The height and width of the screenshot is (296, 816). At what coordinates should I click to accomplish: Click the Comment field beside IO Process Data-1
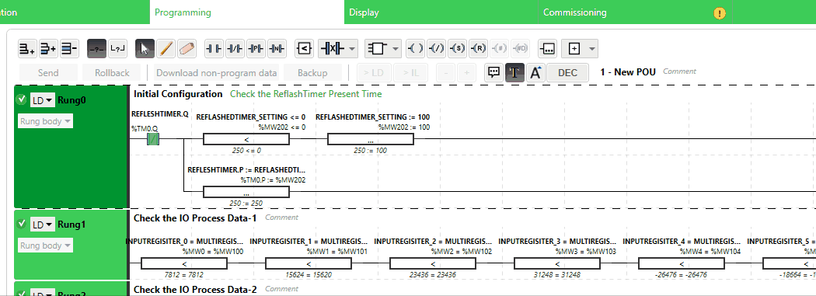pos(281,218)
